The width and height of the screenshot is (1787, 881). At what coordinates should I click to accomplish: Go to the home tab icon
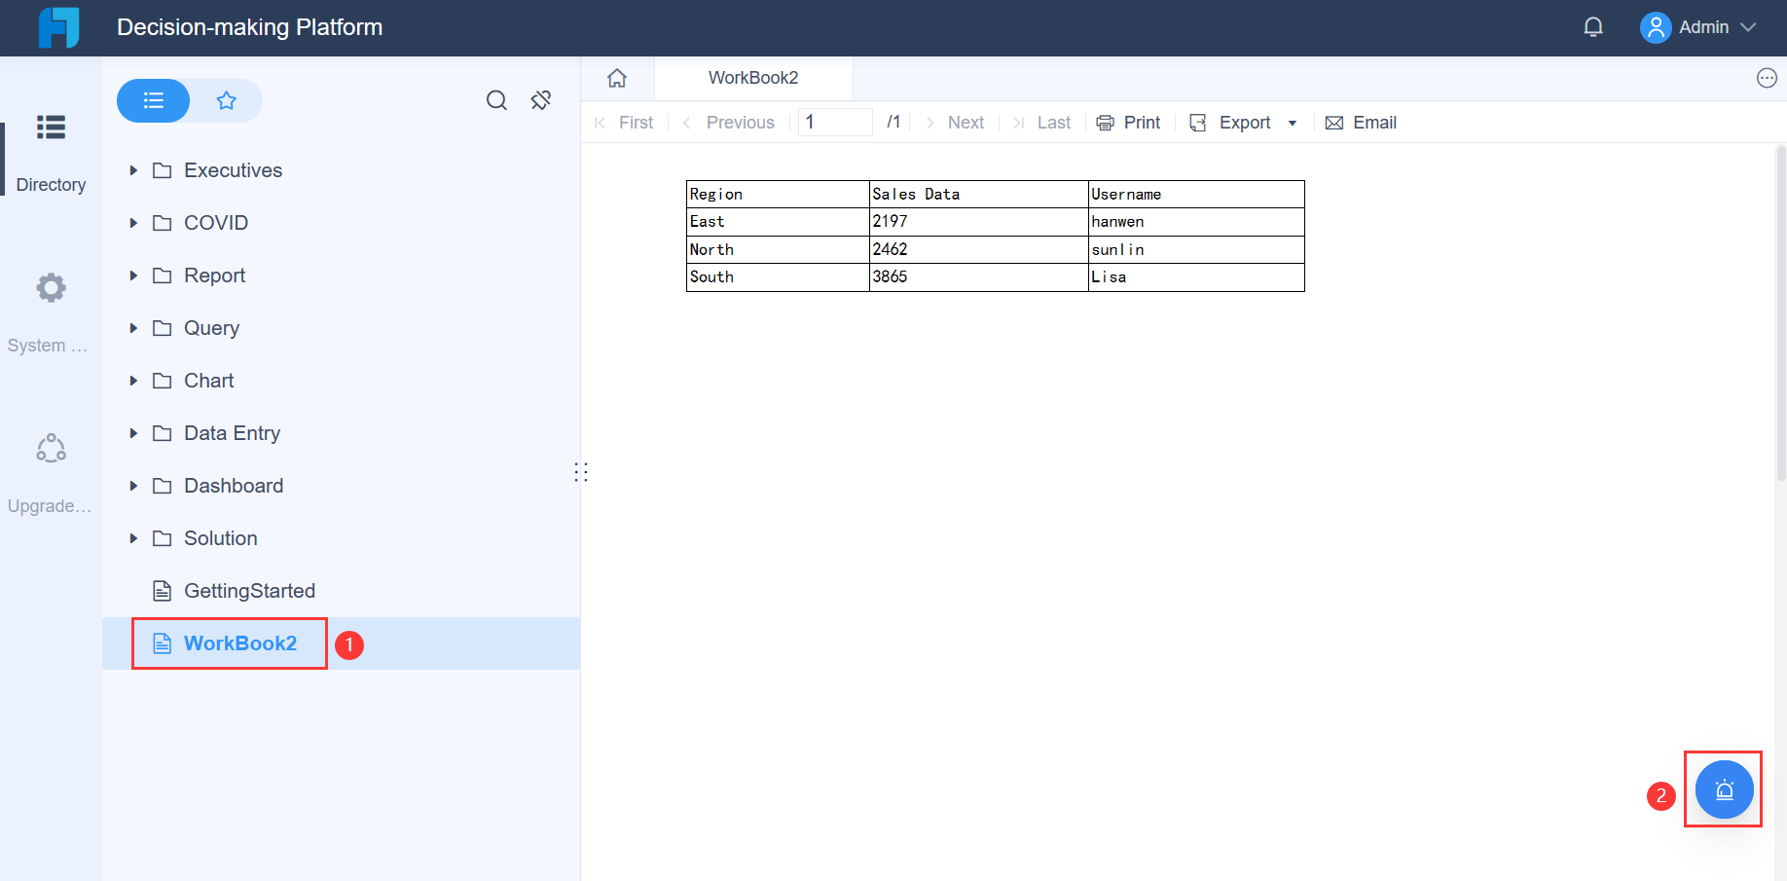616,77
